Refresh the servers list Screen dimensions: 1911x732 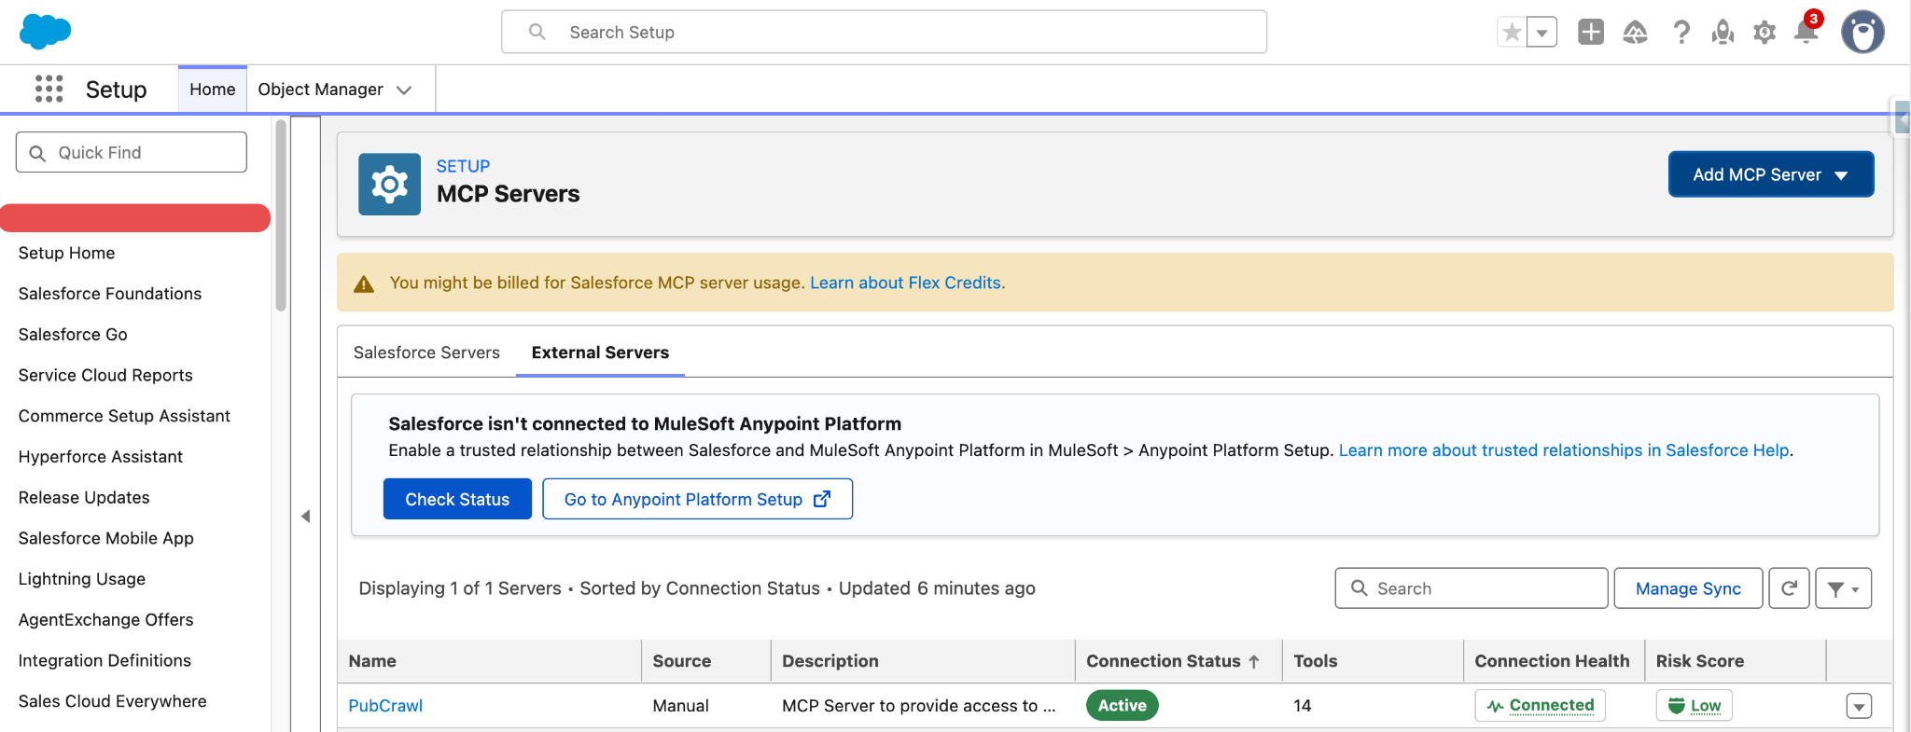point(1789,588)
